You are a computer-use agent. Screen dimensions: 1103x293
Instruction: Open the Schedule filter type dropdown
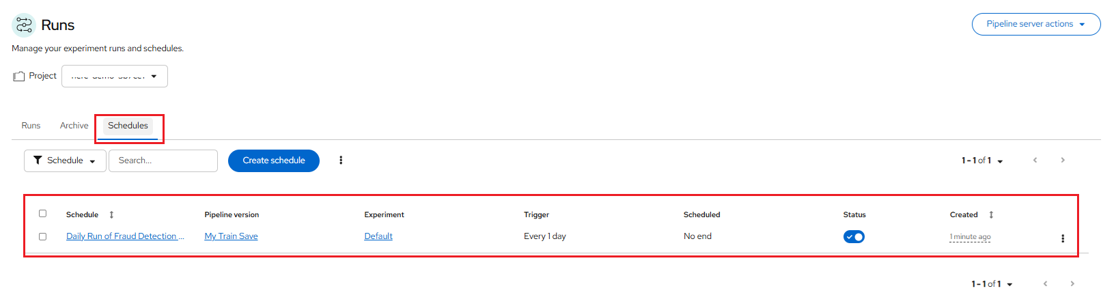click(65, 161)
